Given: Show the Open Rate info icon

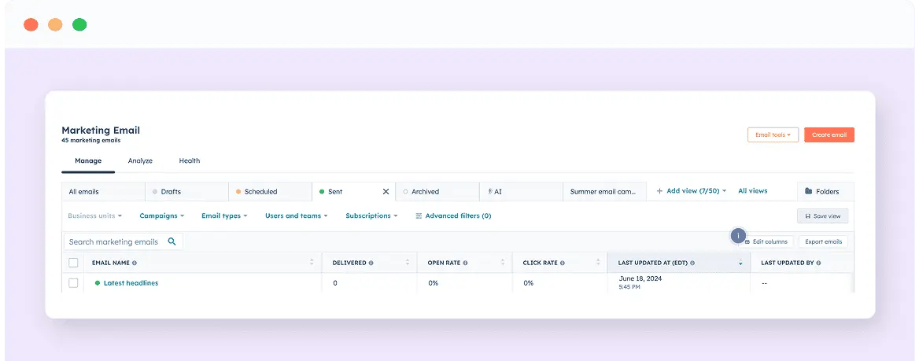Looking at the screenshot, I should 465,263.
